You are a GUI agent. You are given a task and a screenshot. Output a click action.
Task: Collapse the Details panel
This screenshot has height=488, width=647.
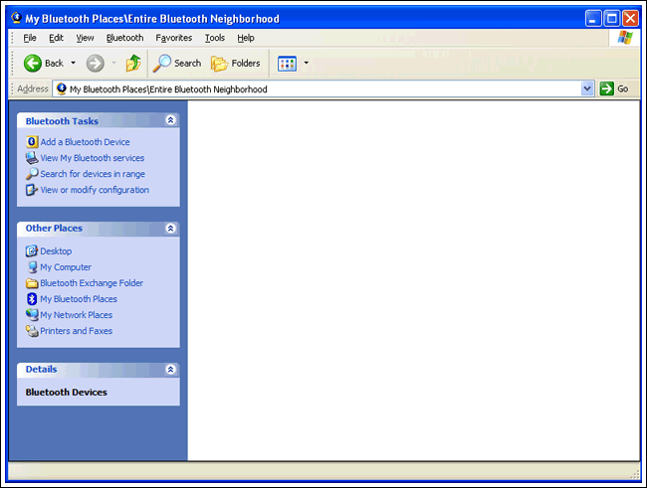(x=170, y=369)
